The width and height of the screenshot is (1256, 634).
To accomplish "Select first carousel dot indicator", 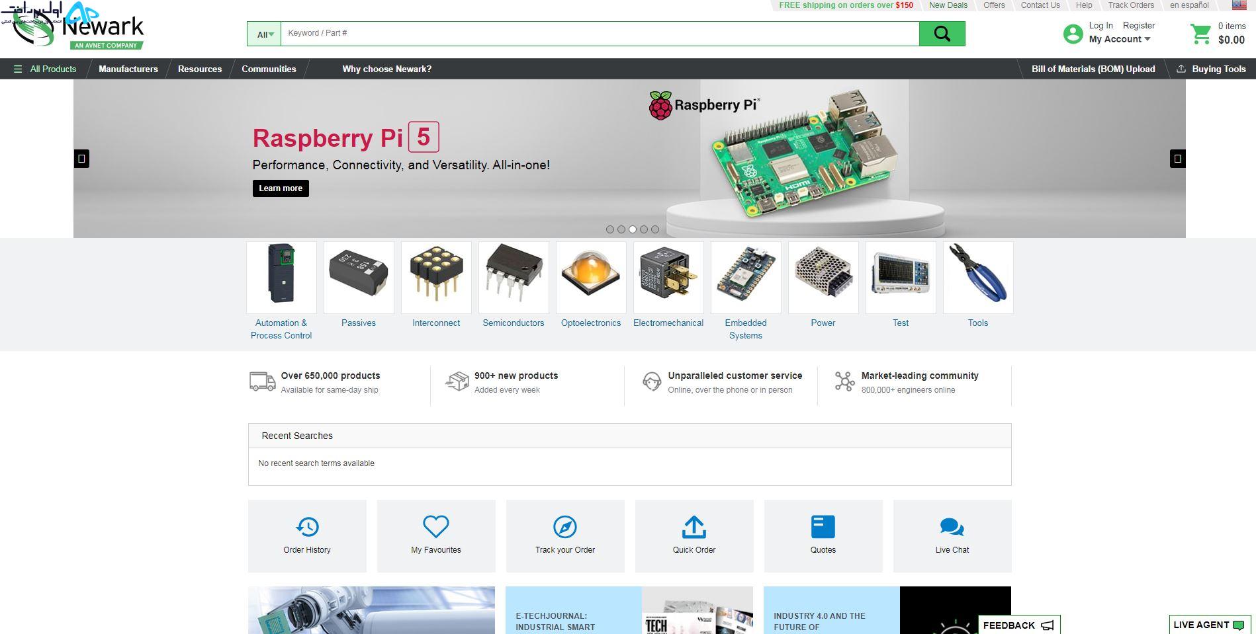I will [610, 229].
